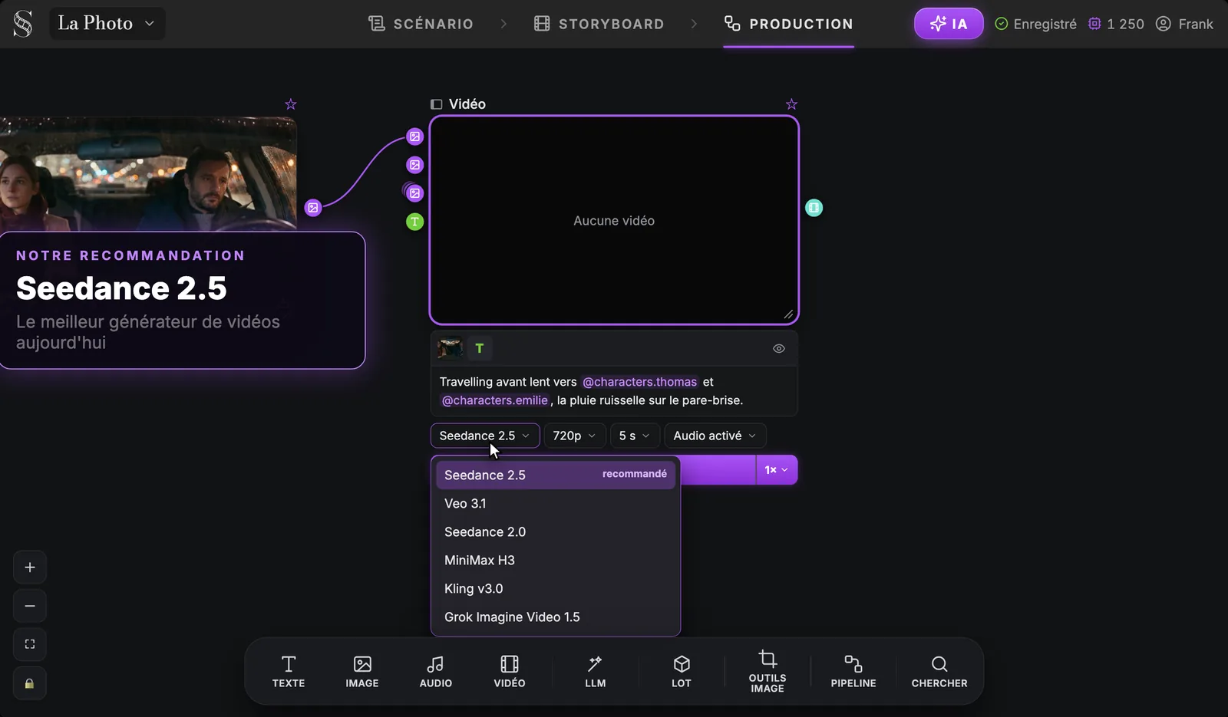Favorite the image node with star
This screenshot has height=717, width=1228.
(x=290, y=104)
